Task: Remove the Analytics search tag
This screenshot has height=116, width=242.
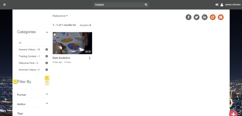Action: pos(90,25)
